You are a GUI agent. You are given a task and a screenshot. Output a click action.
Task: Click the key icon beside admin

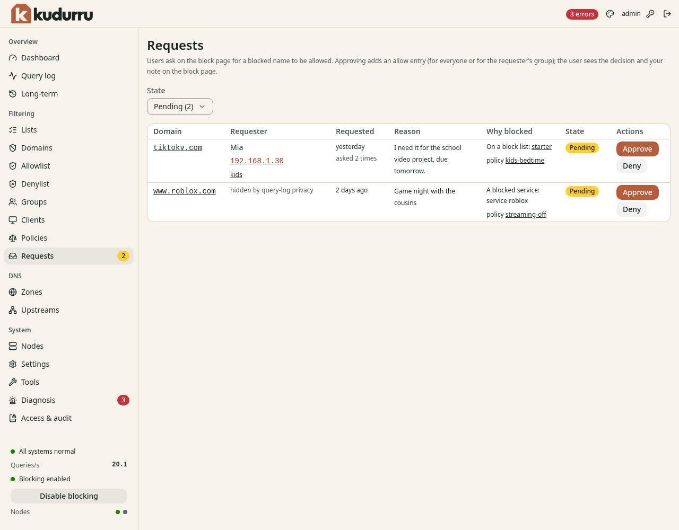tap(650, 14)
